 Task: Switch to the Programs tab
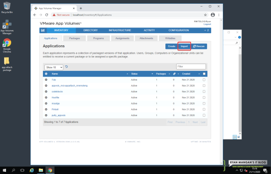point(98,38)
